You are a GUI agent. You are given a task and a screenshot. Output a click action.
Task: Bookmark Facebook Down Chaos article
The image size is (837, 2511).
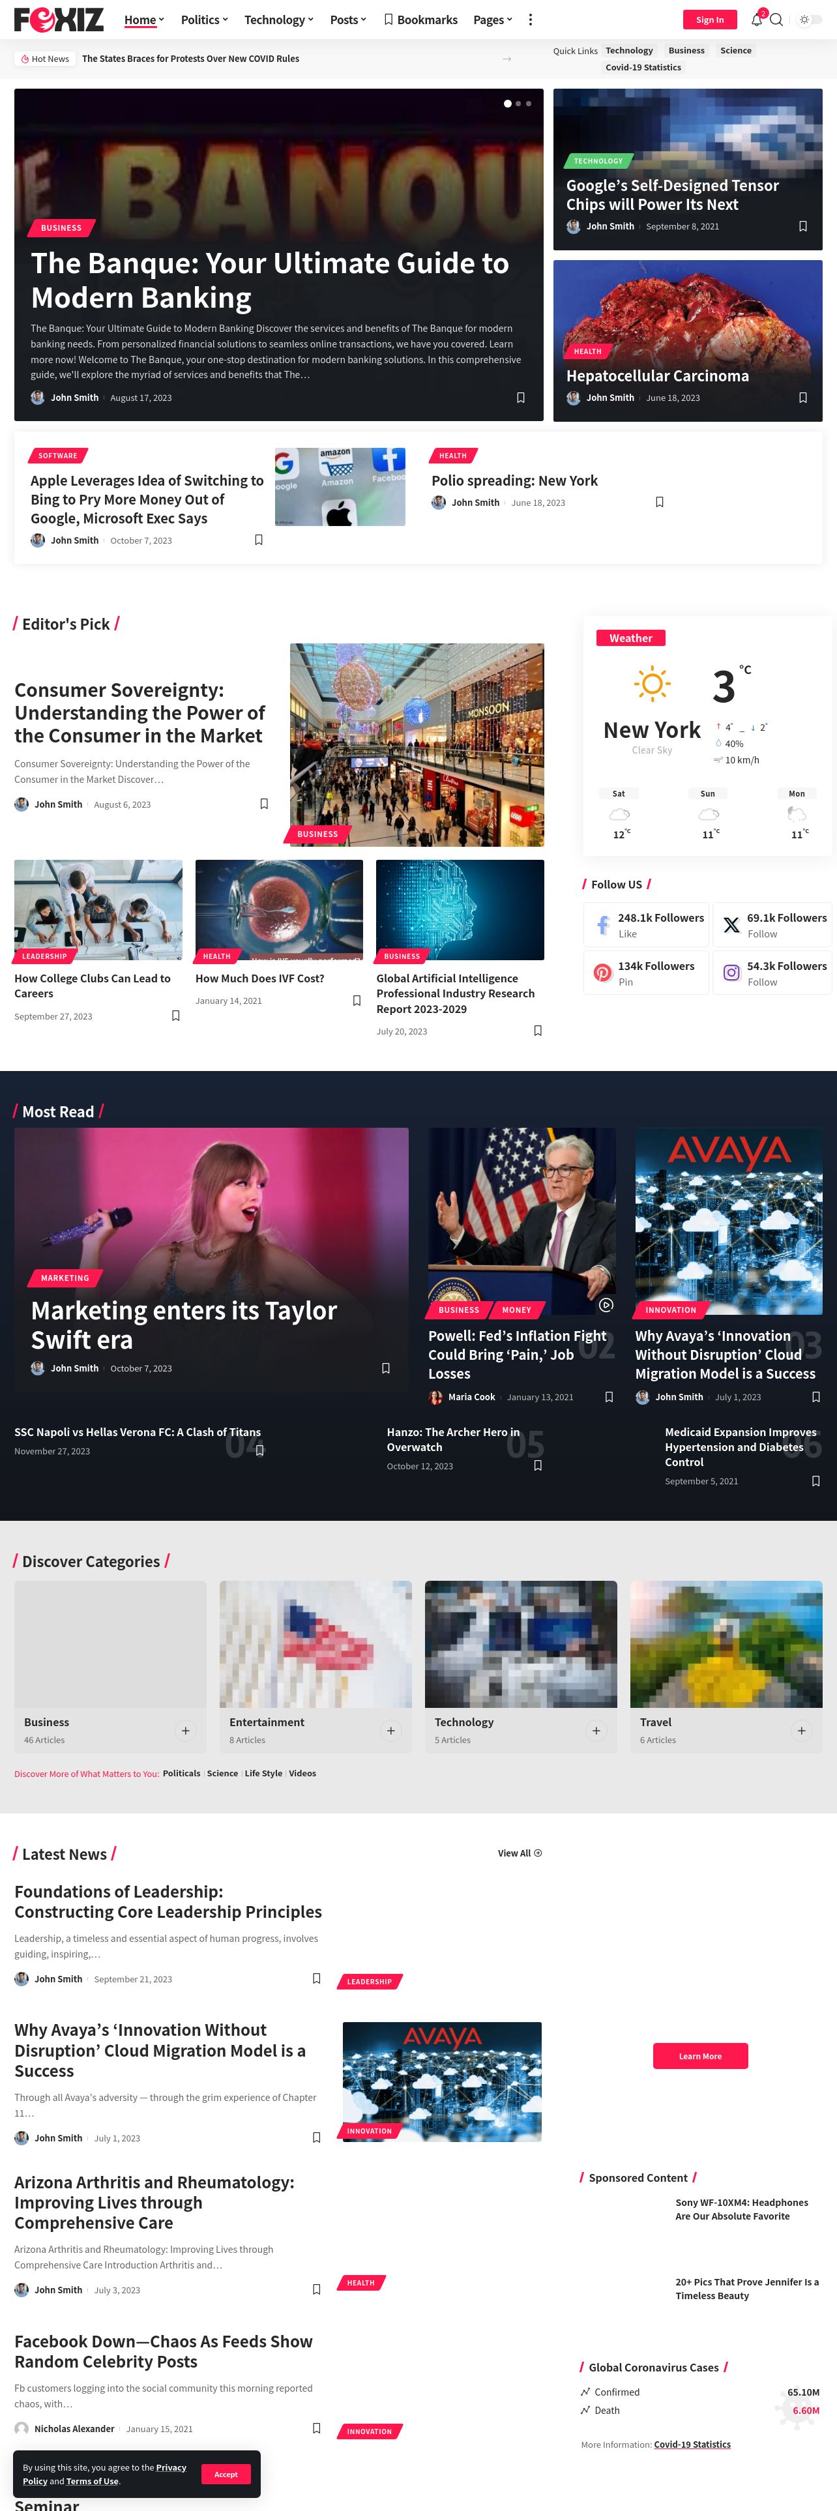pos(317,2428)
